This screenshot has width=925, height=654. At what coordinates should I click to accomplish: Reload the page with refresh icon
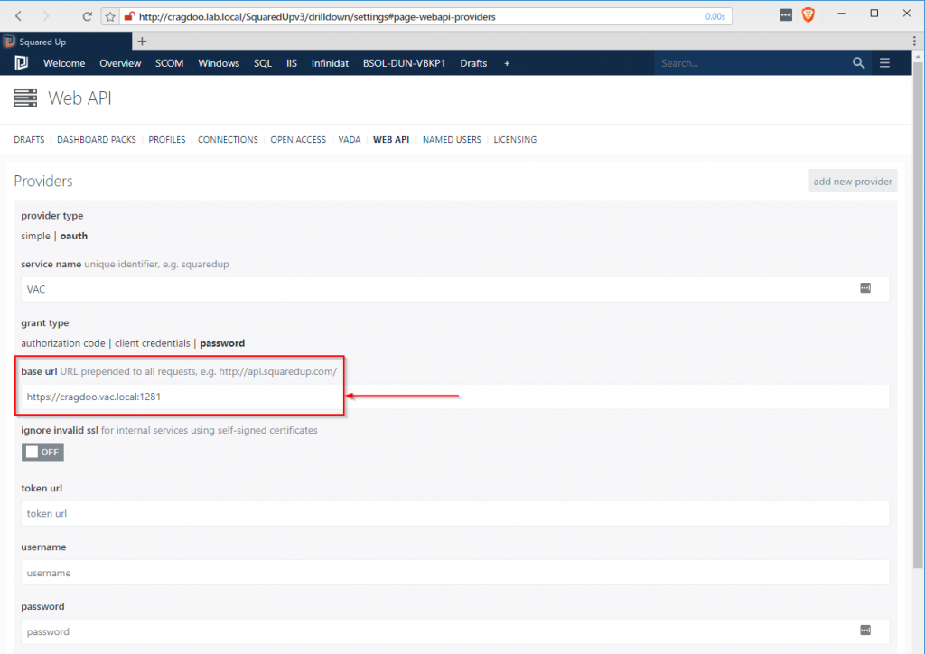[87, 16]
